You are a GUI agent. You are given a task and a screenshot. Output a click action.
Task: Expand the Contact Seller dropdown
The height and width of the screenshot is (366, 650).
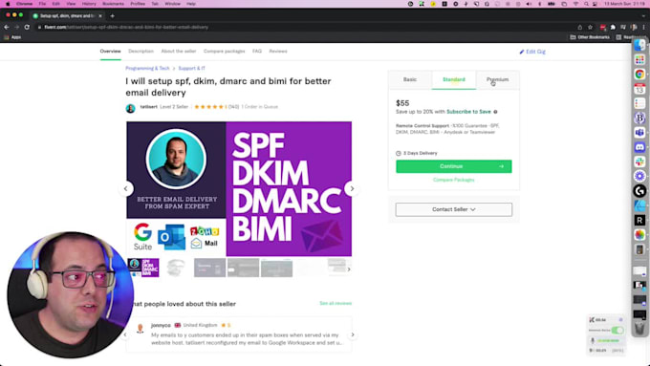pos(453,209)
